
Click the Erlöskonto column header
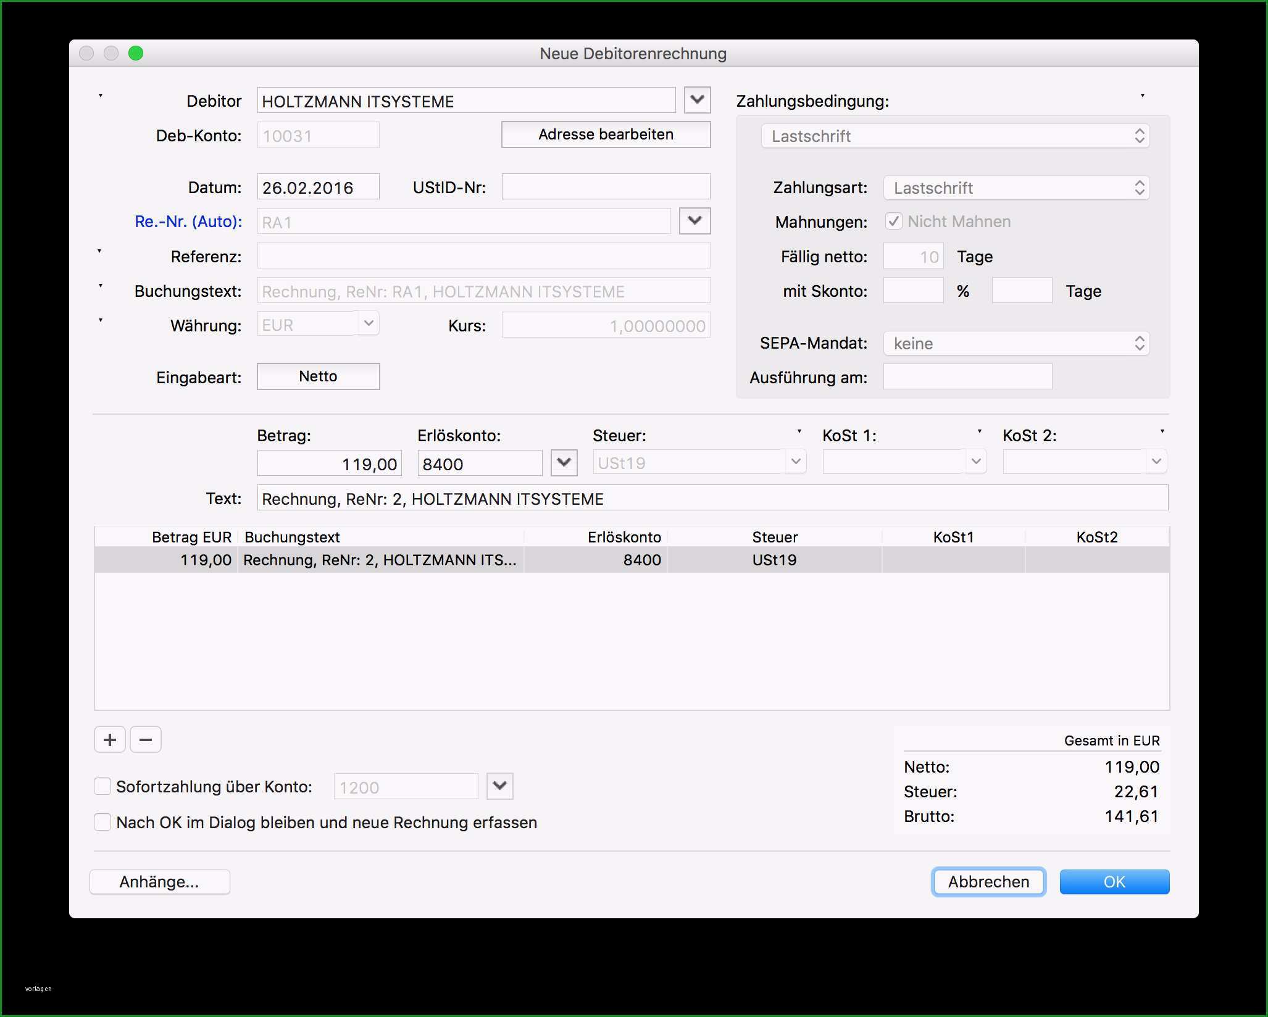pyautogui.click(x=596, y=537)
